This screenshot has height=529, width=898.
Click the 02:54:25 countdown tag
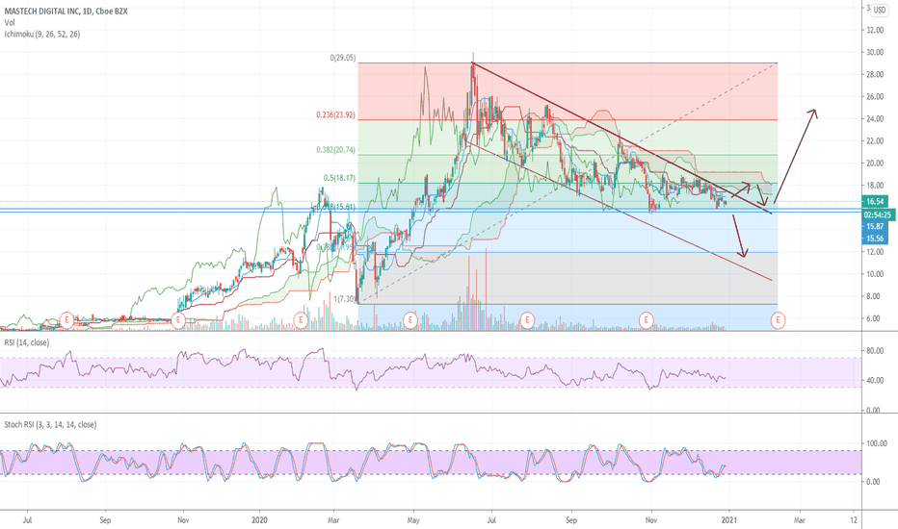click(878, 215)
